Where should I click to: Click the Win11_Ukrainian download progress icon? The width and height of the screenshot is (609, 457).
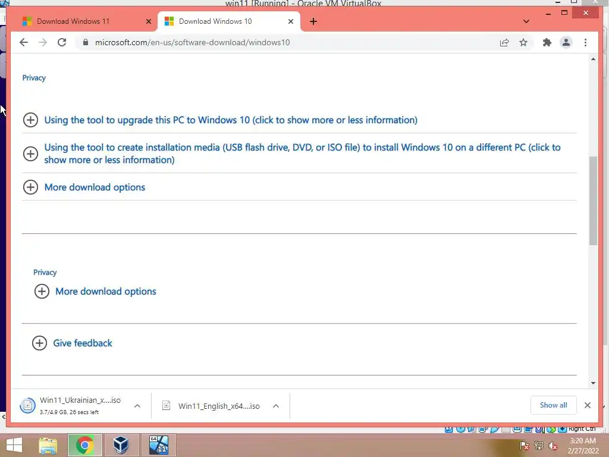coord(27,406)
